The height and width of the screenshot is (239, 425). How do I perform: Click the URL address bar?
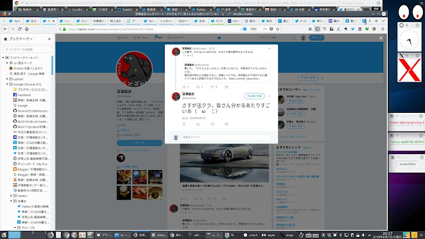click(x=149, y=29)
